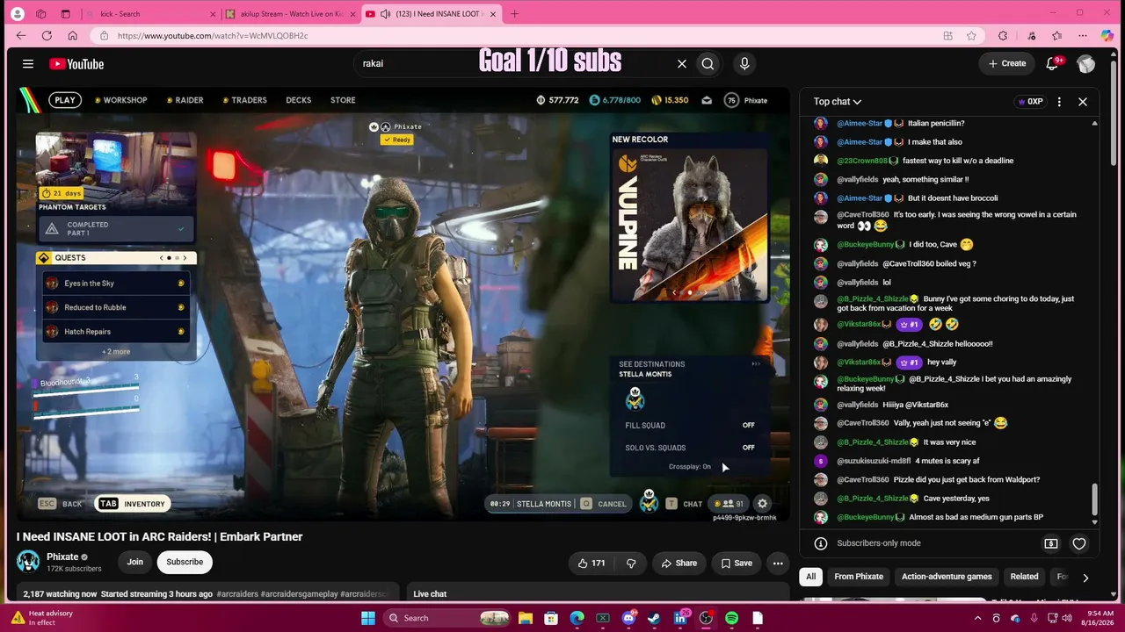The height and width of the screenshot is (632, 1125).
Task: Open the browser home page
Action: (72, 36)
